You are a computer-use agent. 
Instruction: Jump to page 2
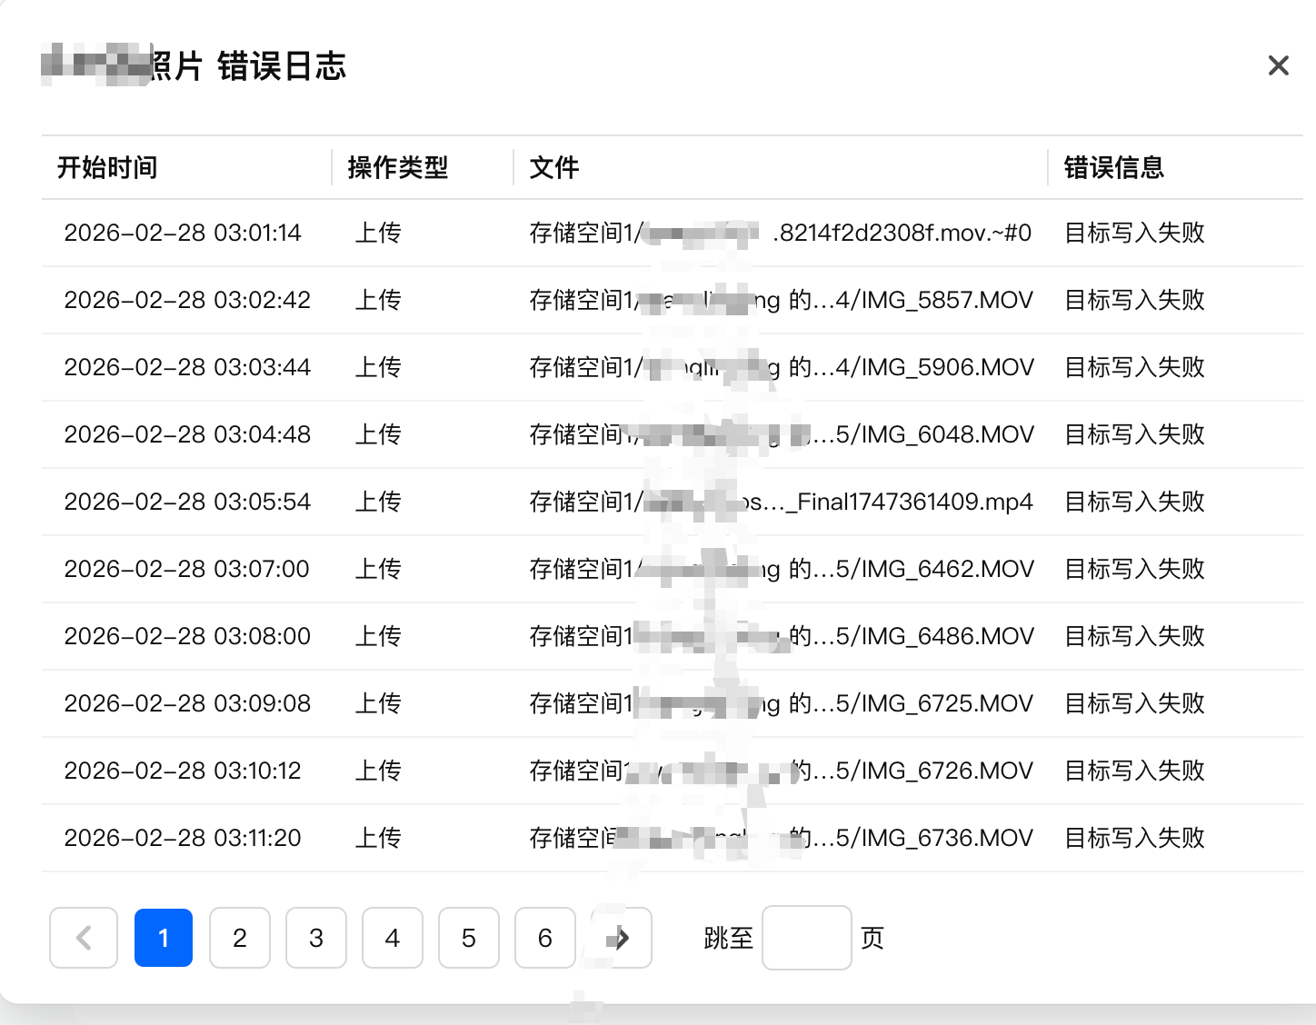coord(240,938)
